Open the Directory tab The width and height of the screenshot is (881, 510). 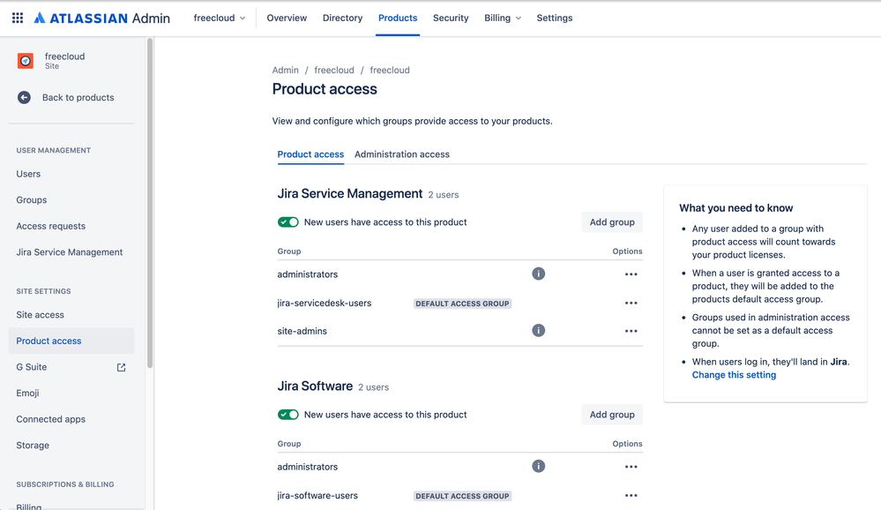click(x=342, y=18)
